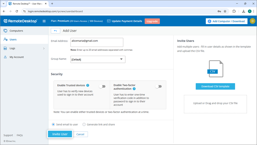Click the Computers sidebar icon
The width and height of the screenshot is (257, 145).
(x=5, y=31)
